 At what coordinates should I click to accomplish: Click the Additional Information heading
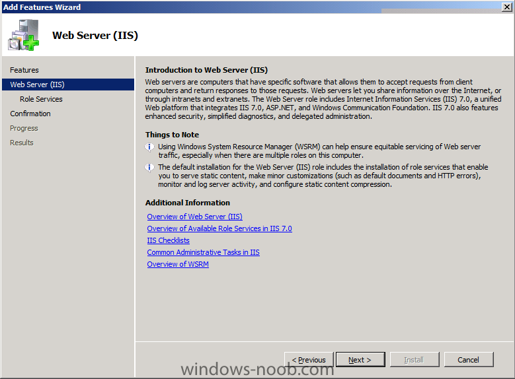point(188,203)
